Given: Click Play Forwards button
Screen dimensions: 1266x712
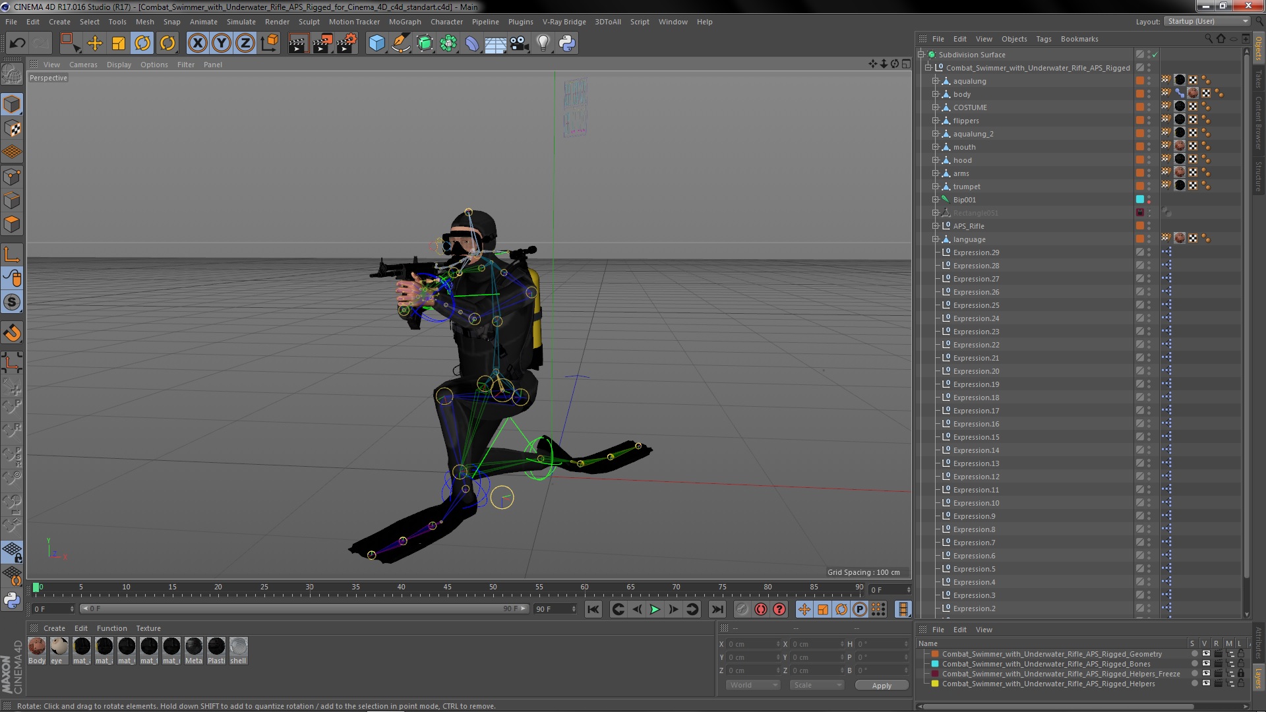Looking at the screenshot, I should click(x=655, y=609).
